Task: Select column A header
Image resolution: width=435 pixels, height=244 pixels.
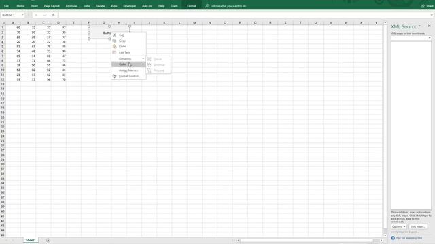Action: point(13,22)
